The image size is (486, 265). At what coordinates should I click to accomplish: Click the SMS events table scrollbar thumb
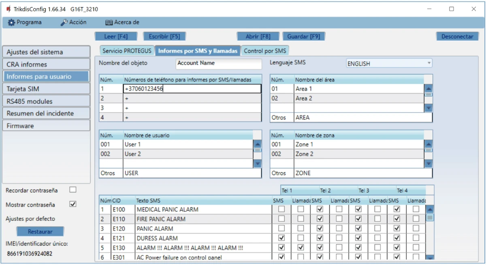(x=430, y=218)
